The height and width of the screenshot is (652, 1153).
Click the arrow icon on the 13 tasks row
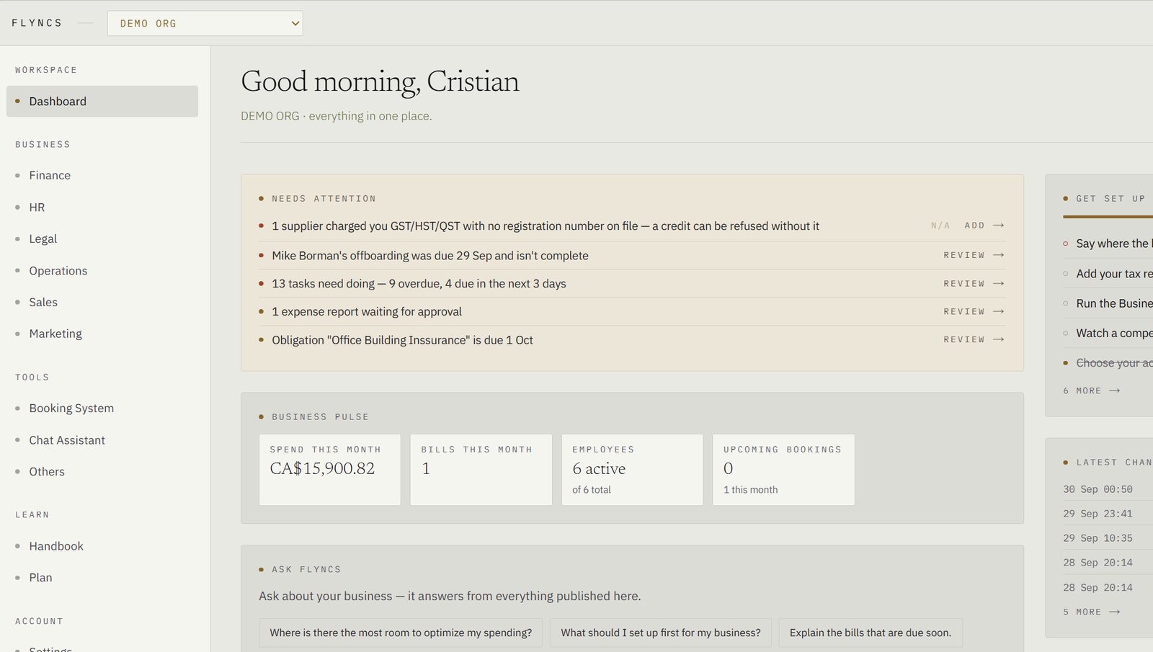click(999, 283)
